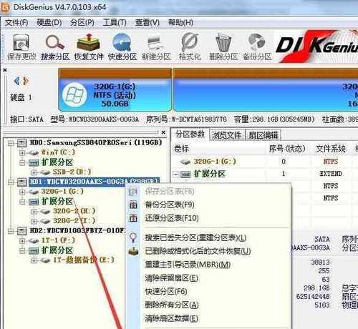358x329 pixels.
Task: Select 1T-1 (F:) in the disk tree
Action: pyautogui.click(x=58, y=240)
